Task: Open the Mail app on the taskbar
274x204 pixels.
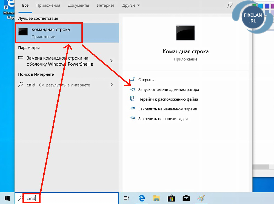Action: (x=186, y=198)
